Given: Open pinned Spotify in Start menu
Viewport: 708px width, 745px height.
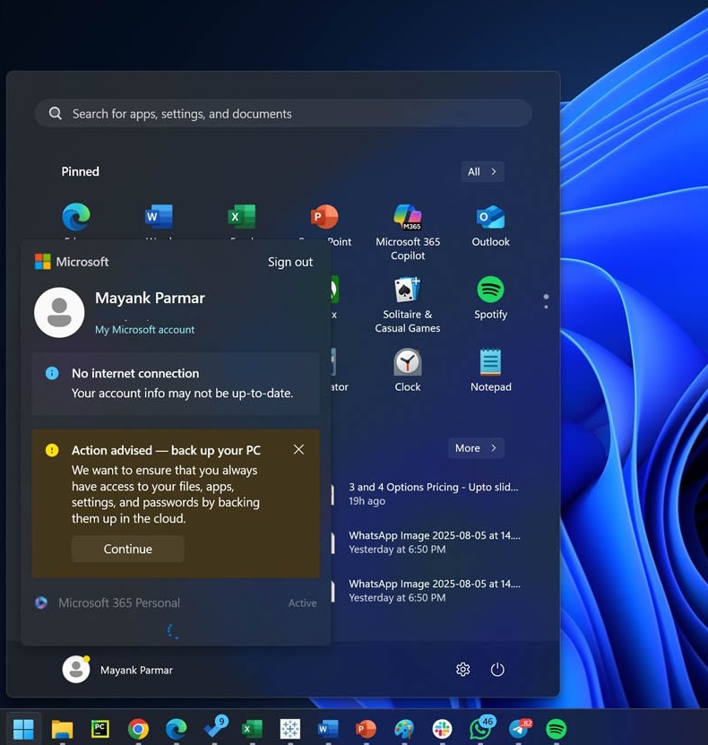Looking at the screenshot, I should pyautogui.click(x=490, y=298).
